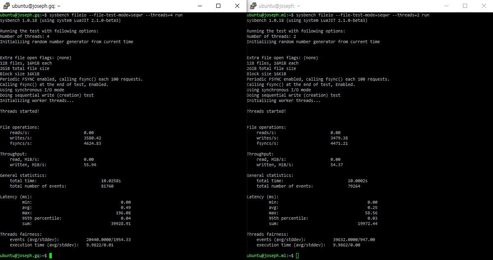Screen dimensions: 493x260
Task: Click title text 'ubuntu@joseph.gq: ~'
Action: click(x=36, y=6)
